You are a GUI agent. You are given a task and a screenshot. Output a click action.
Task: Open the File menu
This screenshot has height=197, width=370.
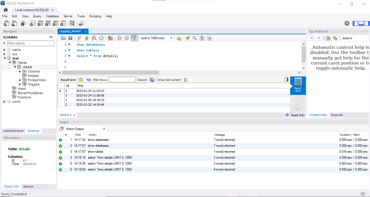point(5,16)
